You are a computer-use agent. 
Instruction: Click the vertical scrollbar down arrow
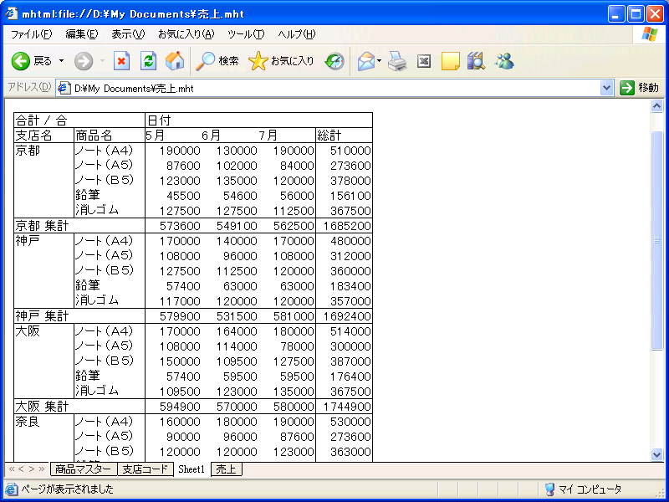[657, 454]
